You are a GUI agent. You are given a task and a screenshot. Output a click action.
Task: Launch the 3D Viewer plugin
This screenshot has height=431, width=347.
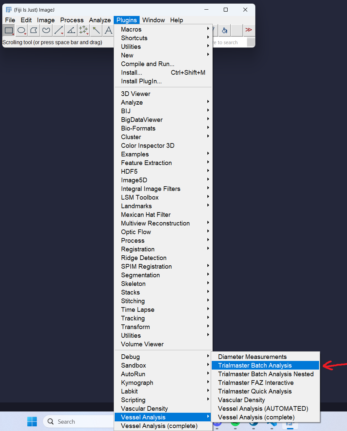pyautogui.click(x=163, y=94)
